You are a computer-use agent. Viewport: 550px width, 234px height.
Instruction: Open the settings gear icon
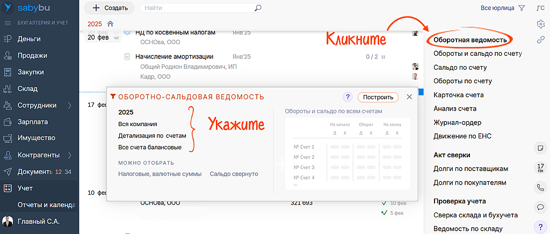pos(541,24)
